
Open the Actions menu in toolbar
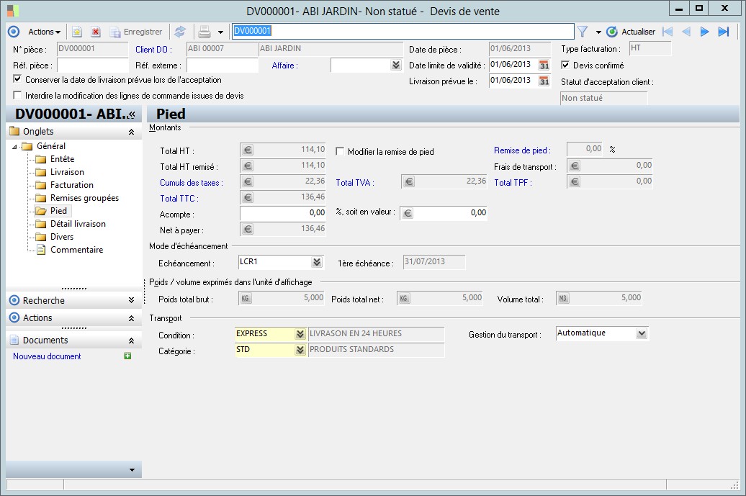(44, 32)
